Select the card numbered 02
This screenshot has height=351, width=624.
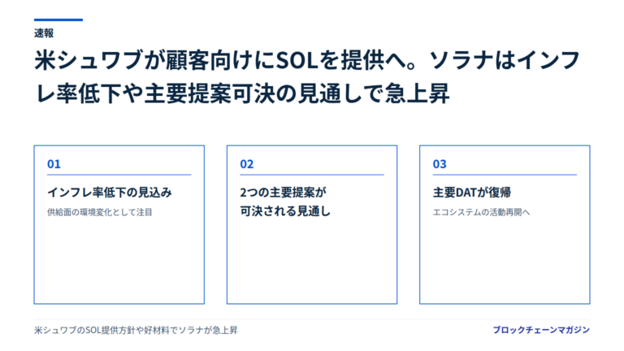(312, 224)
